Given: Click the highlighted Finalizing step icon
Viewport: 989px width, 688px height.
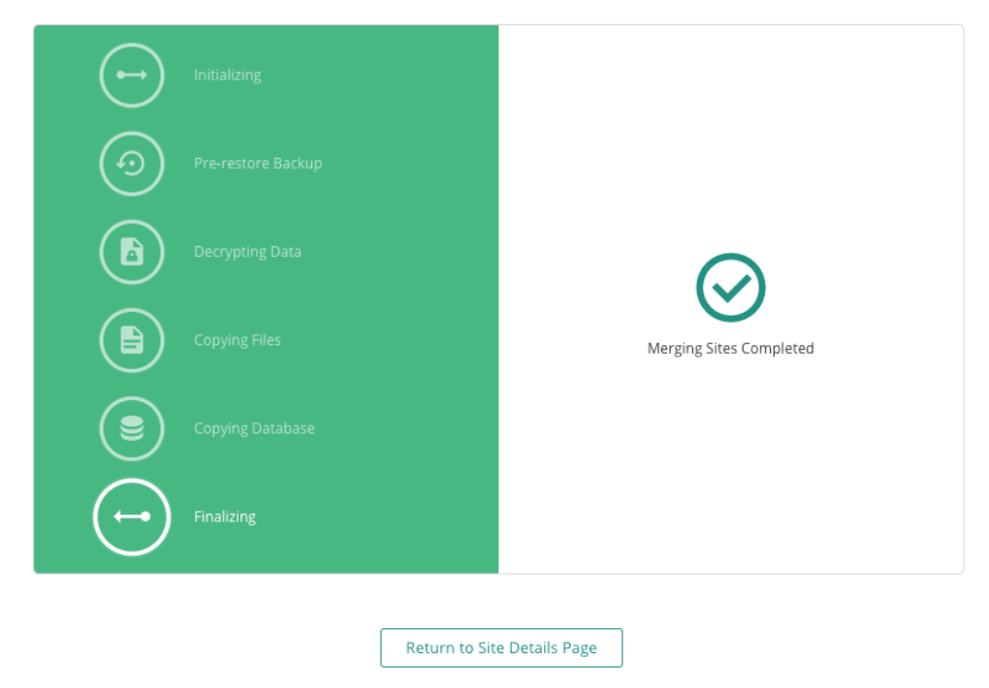Looking at the screenshot, I should [x=132, y=516].
